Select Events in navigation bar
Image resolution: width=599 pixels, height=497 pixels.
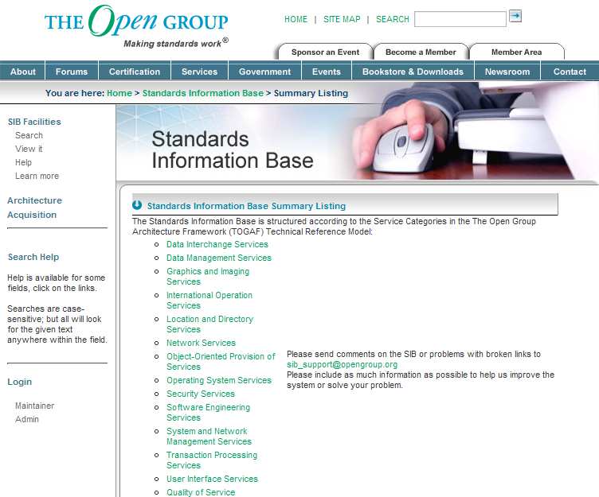(x=327, y=72)
